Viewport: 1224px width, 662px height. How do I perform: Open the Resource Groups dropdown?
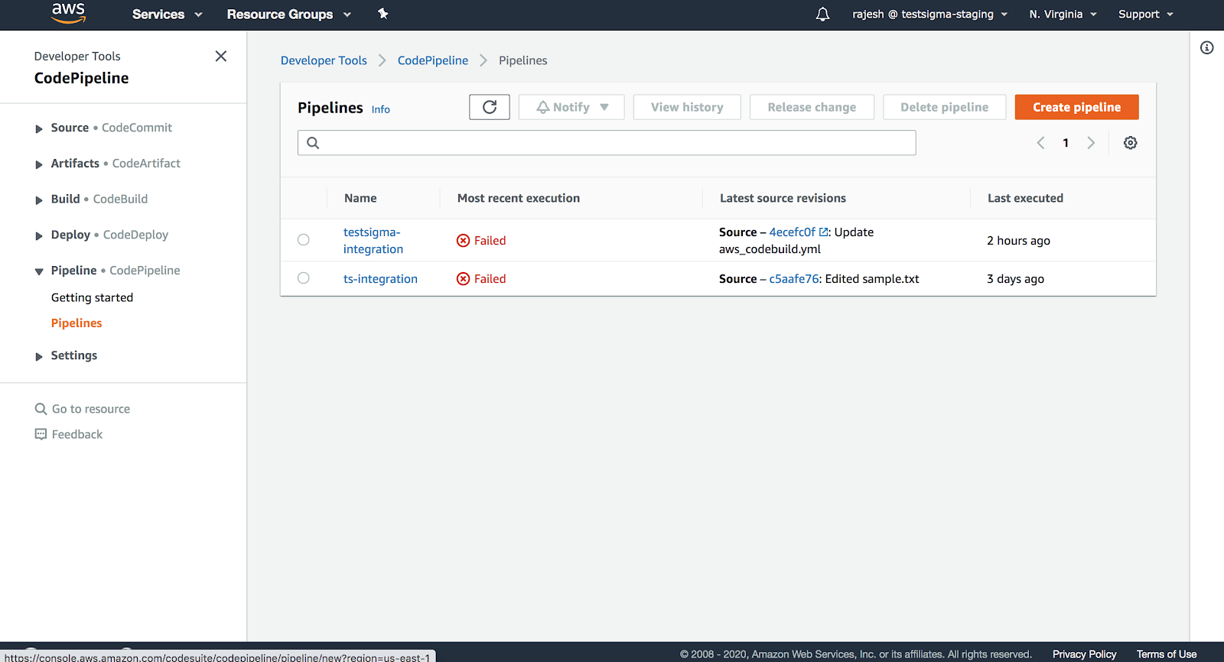[x=288, y=15]
